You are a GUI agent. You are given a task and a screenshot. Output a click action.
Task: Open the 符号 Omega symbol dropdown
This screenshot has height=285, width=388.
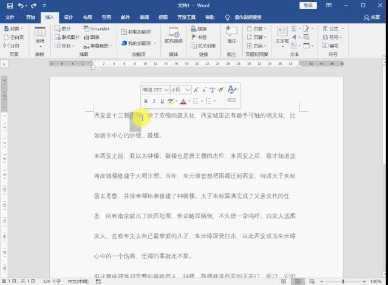332,37
